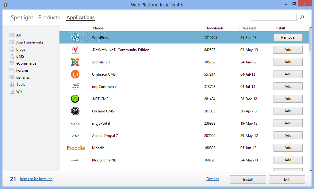Click the DotNetNuke logo icon
This screenshot has width=314, height=189.
tap(75, 50)
